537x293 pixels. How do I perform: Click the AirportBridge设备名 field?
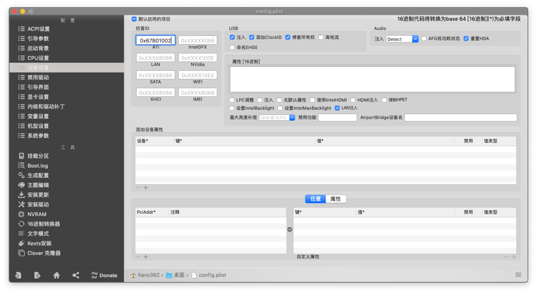point(461,118)
